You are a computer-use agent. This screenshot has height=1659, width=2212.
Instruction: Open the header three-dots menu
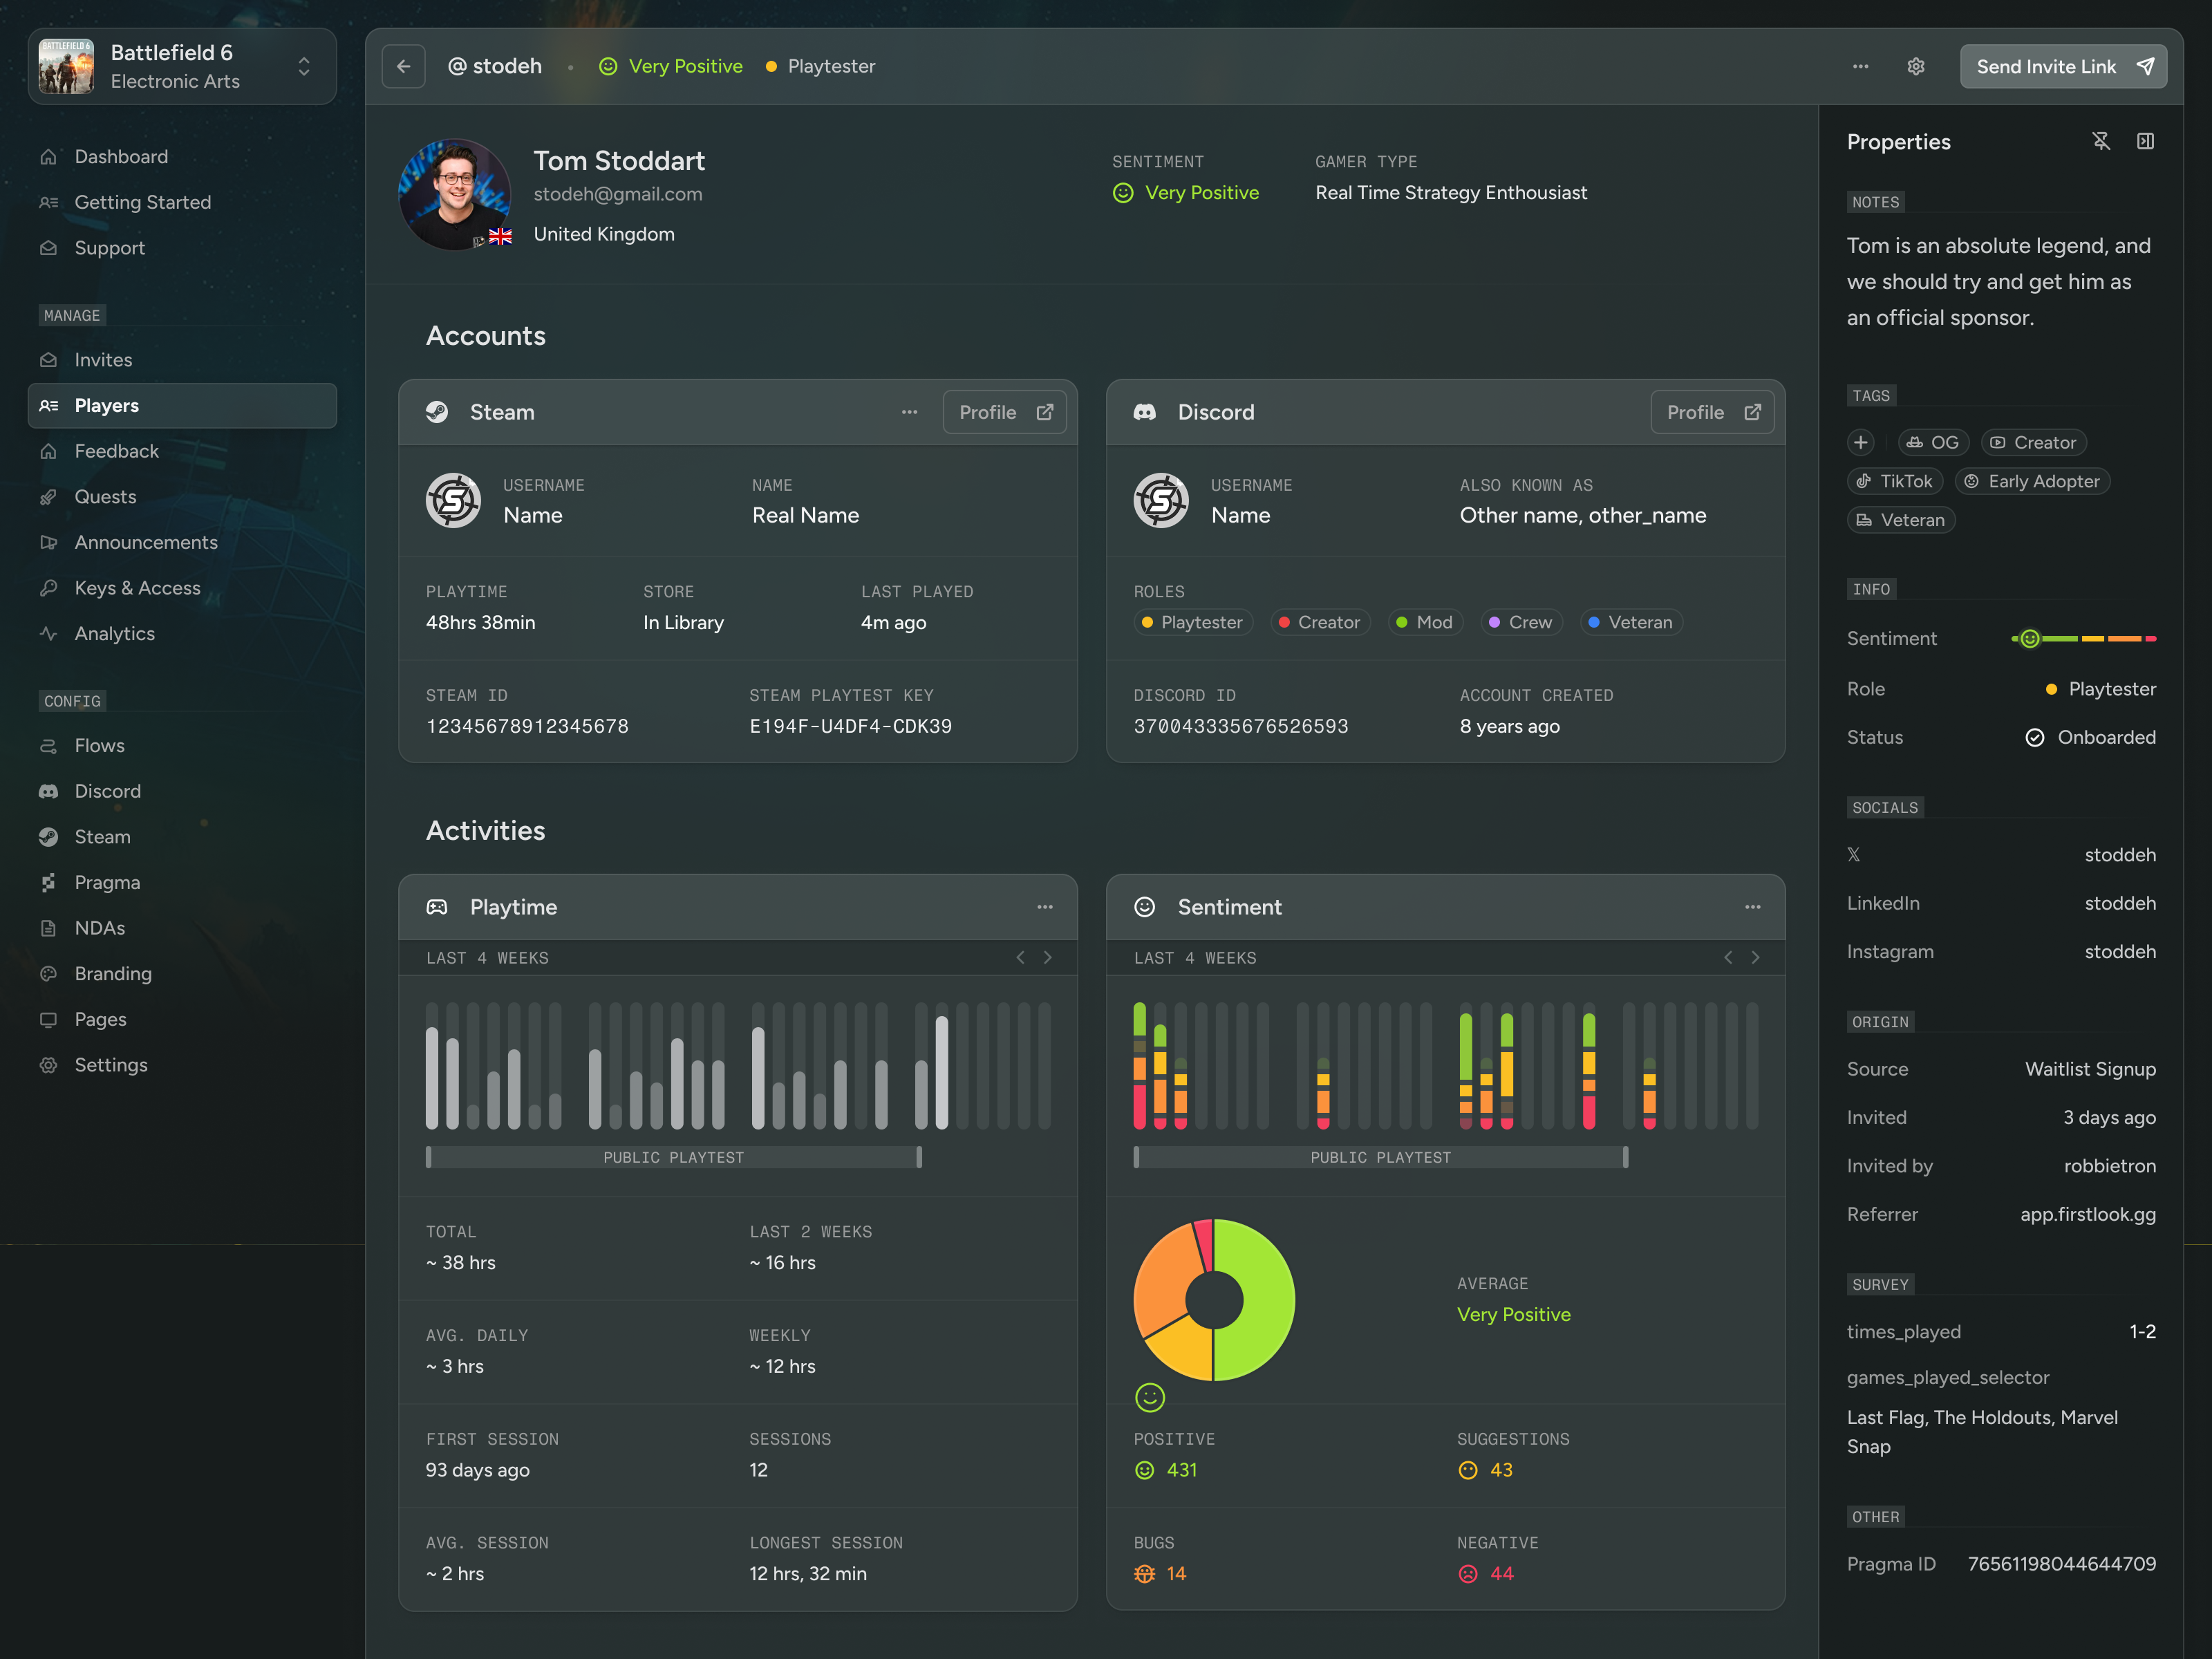tap(1860, 66)
